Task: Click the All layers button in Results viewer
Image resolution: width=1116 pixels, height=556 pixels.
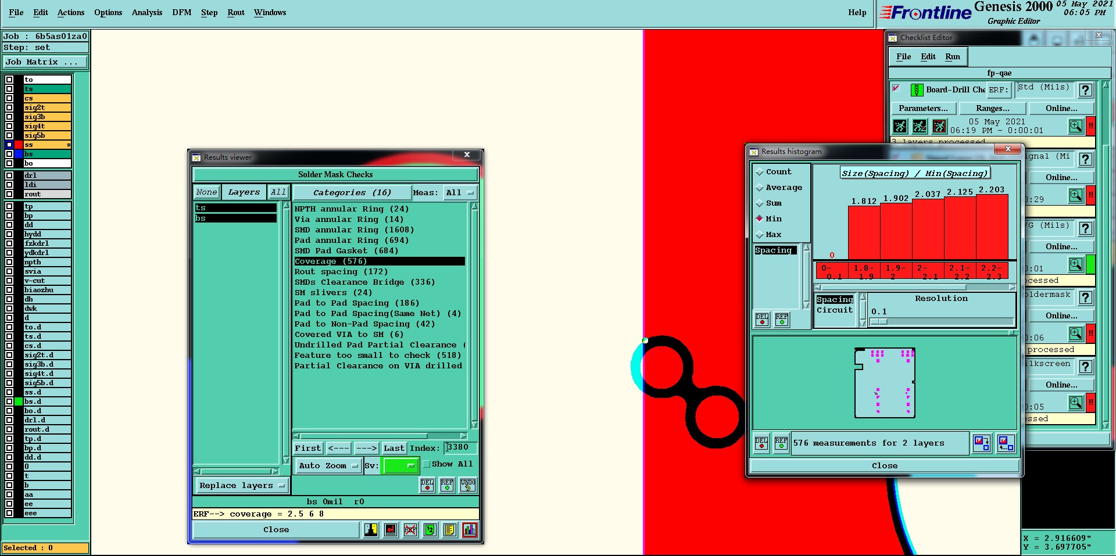Action: [x=278, y=192]
